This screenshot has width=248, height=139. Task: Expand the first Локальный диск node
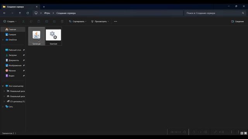4,91
